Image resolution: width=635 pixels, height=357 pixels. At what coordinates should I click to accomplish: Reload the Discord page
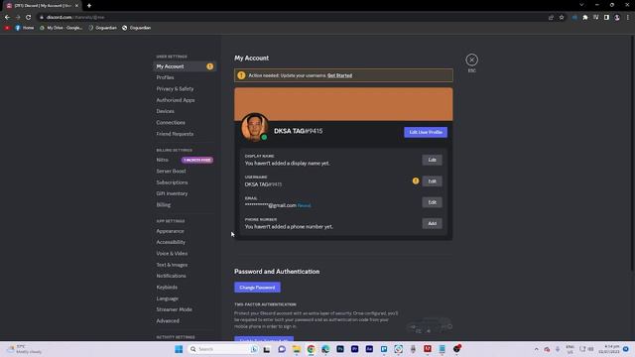tap(29, 18)
